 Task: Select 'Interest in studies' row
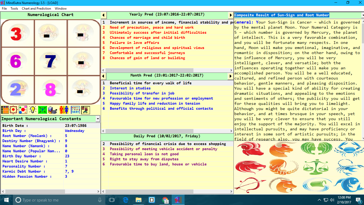point(167,88)
